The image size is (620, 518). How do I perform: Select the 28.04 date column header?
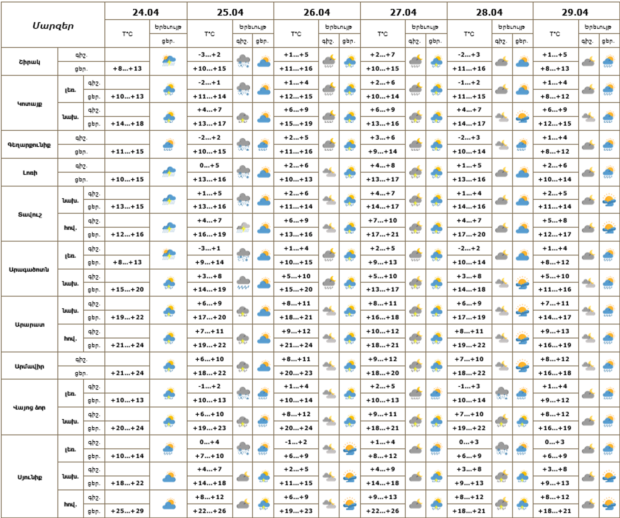pyautogui.click(x=489, y=12)
